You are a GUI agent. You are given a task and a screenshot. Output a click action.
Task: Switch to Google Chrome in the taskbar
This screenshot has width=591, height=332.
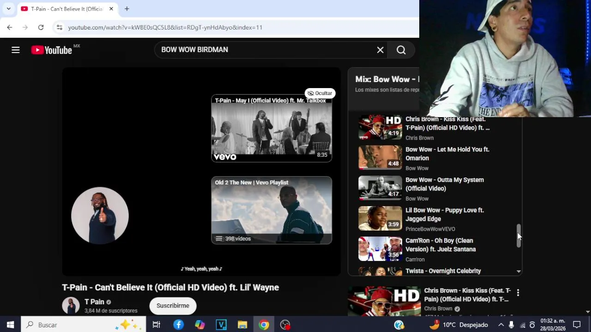coord(264,325)
